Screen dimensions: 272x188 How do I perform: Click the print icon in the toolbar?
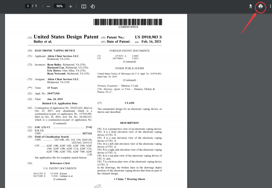260,6
